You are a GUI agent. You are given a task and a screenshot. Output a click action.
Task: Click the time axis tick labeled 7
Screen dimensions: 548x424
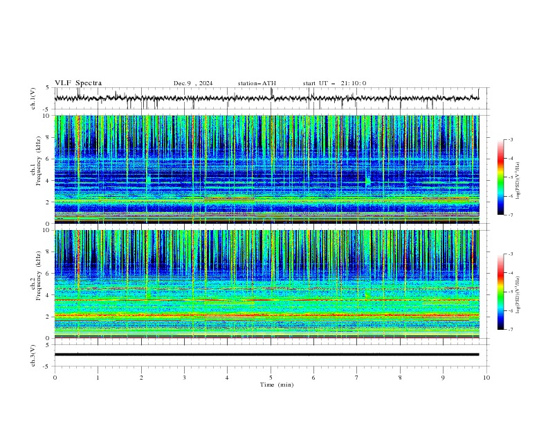[357, 378]
